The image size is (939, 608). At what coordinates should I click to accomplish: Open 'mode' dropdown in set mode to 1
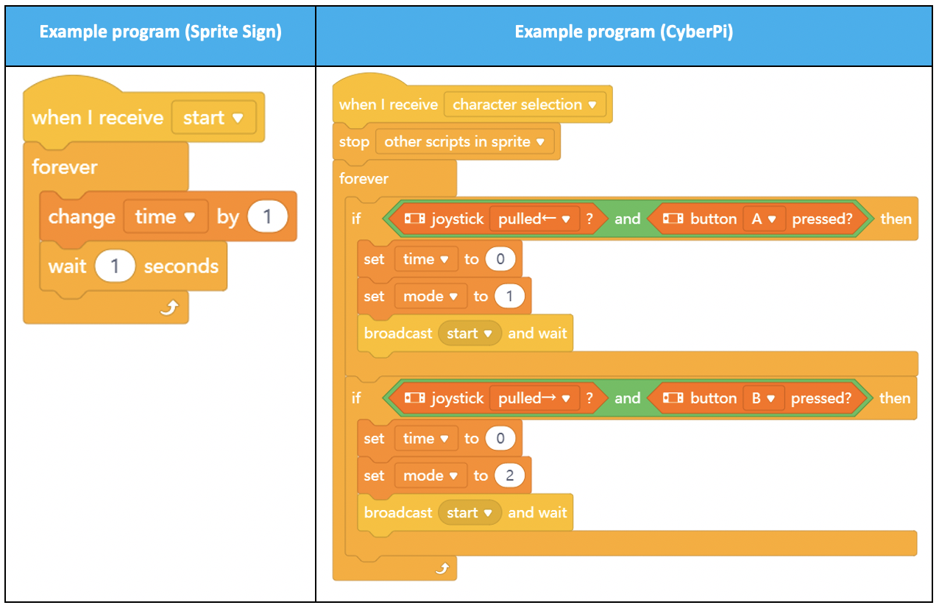pos(430,296)
